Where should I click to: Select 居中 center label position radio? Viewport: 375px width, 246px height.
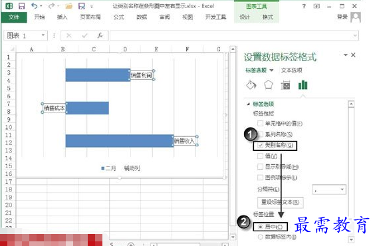tap(261, 227)
